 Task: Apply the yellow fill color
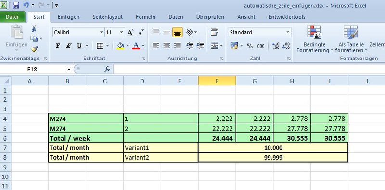tap(120, 46)
